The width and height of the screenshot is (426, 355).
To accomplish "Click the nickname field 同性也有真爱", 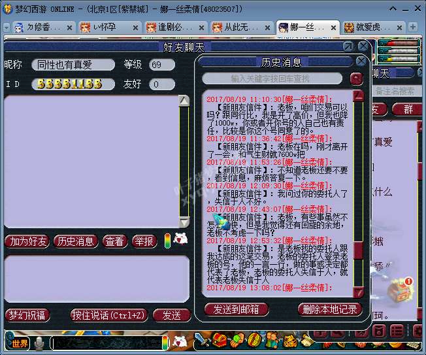I will click(73, 65).
